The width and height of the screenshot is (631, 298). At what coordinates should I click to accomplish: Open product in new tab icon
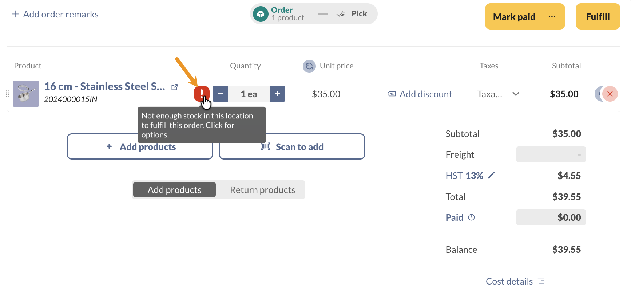tap(175, 87)
